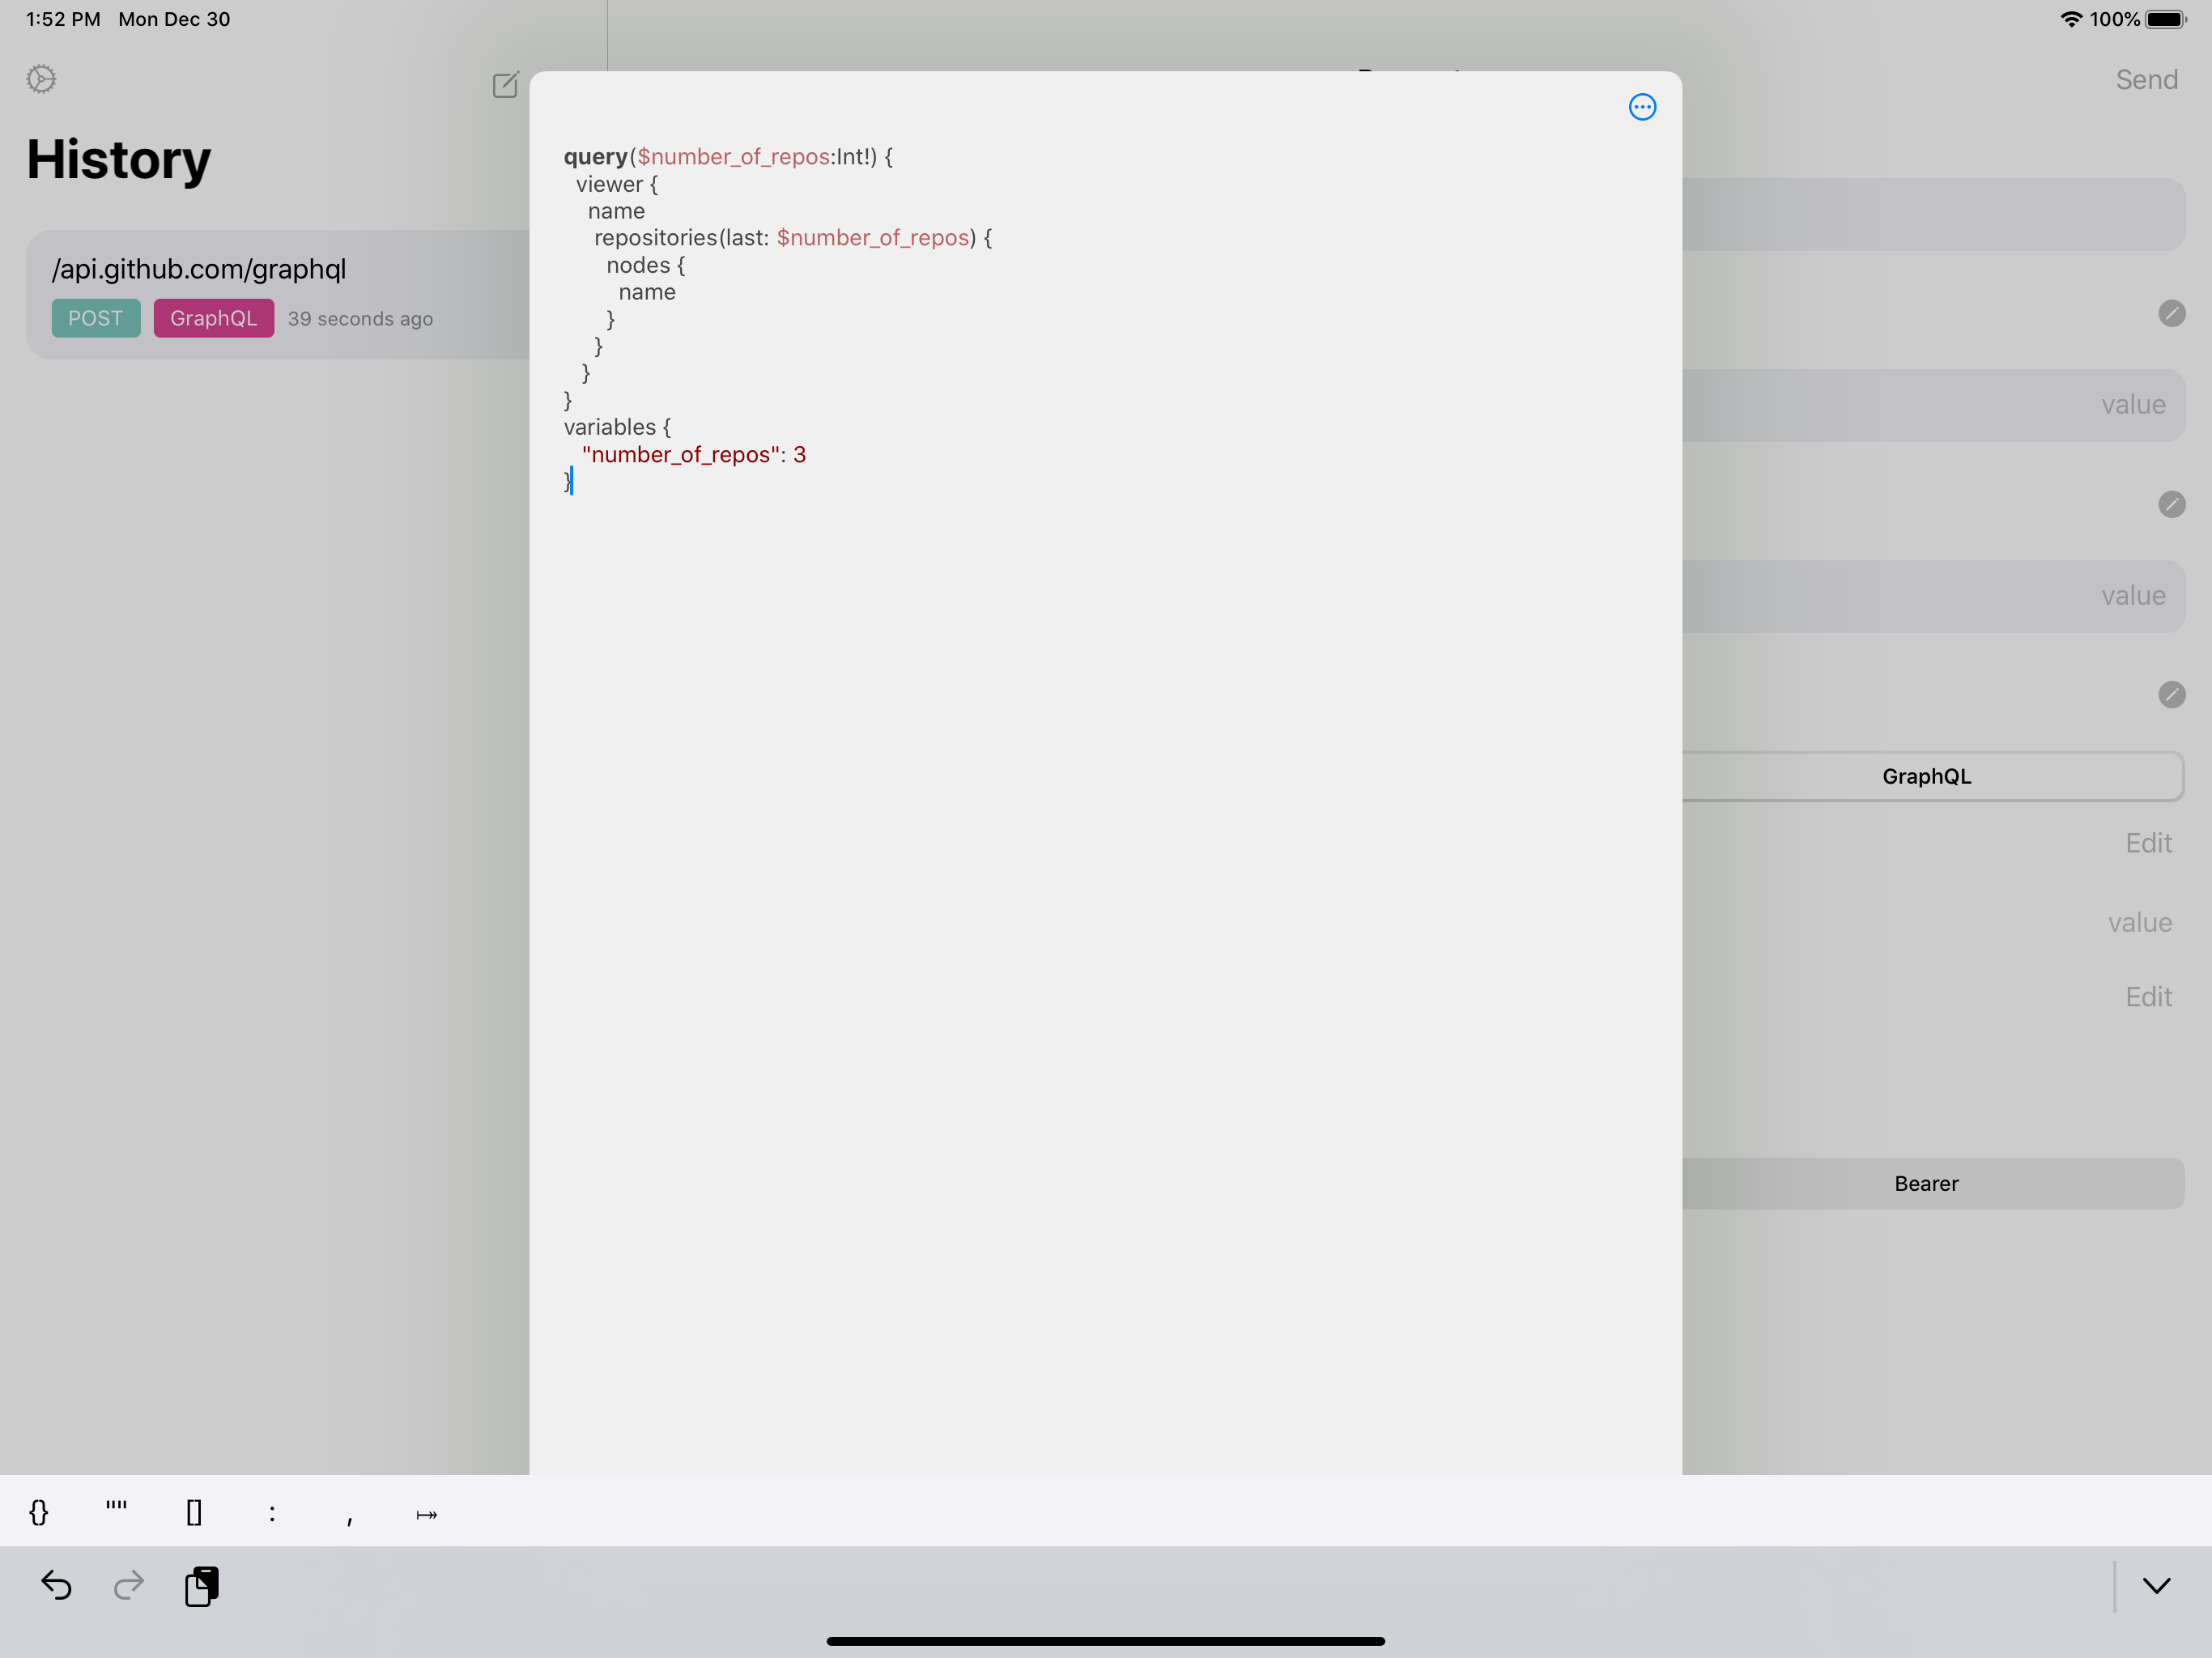Image resolution: width=2212 pixels, height=1658 pixels.
Task: Redo the last undone edit
Action: [129, 1585]
